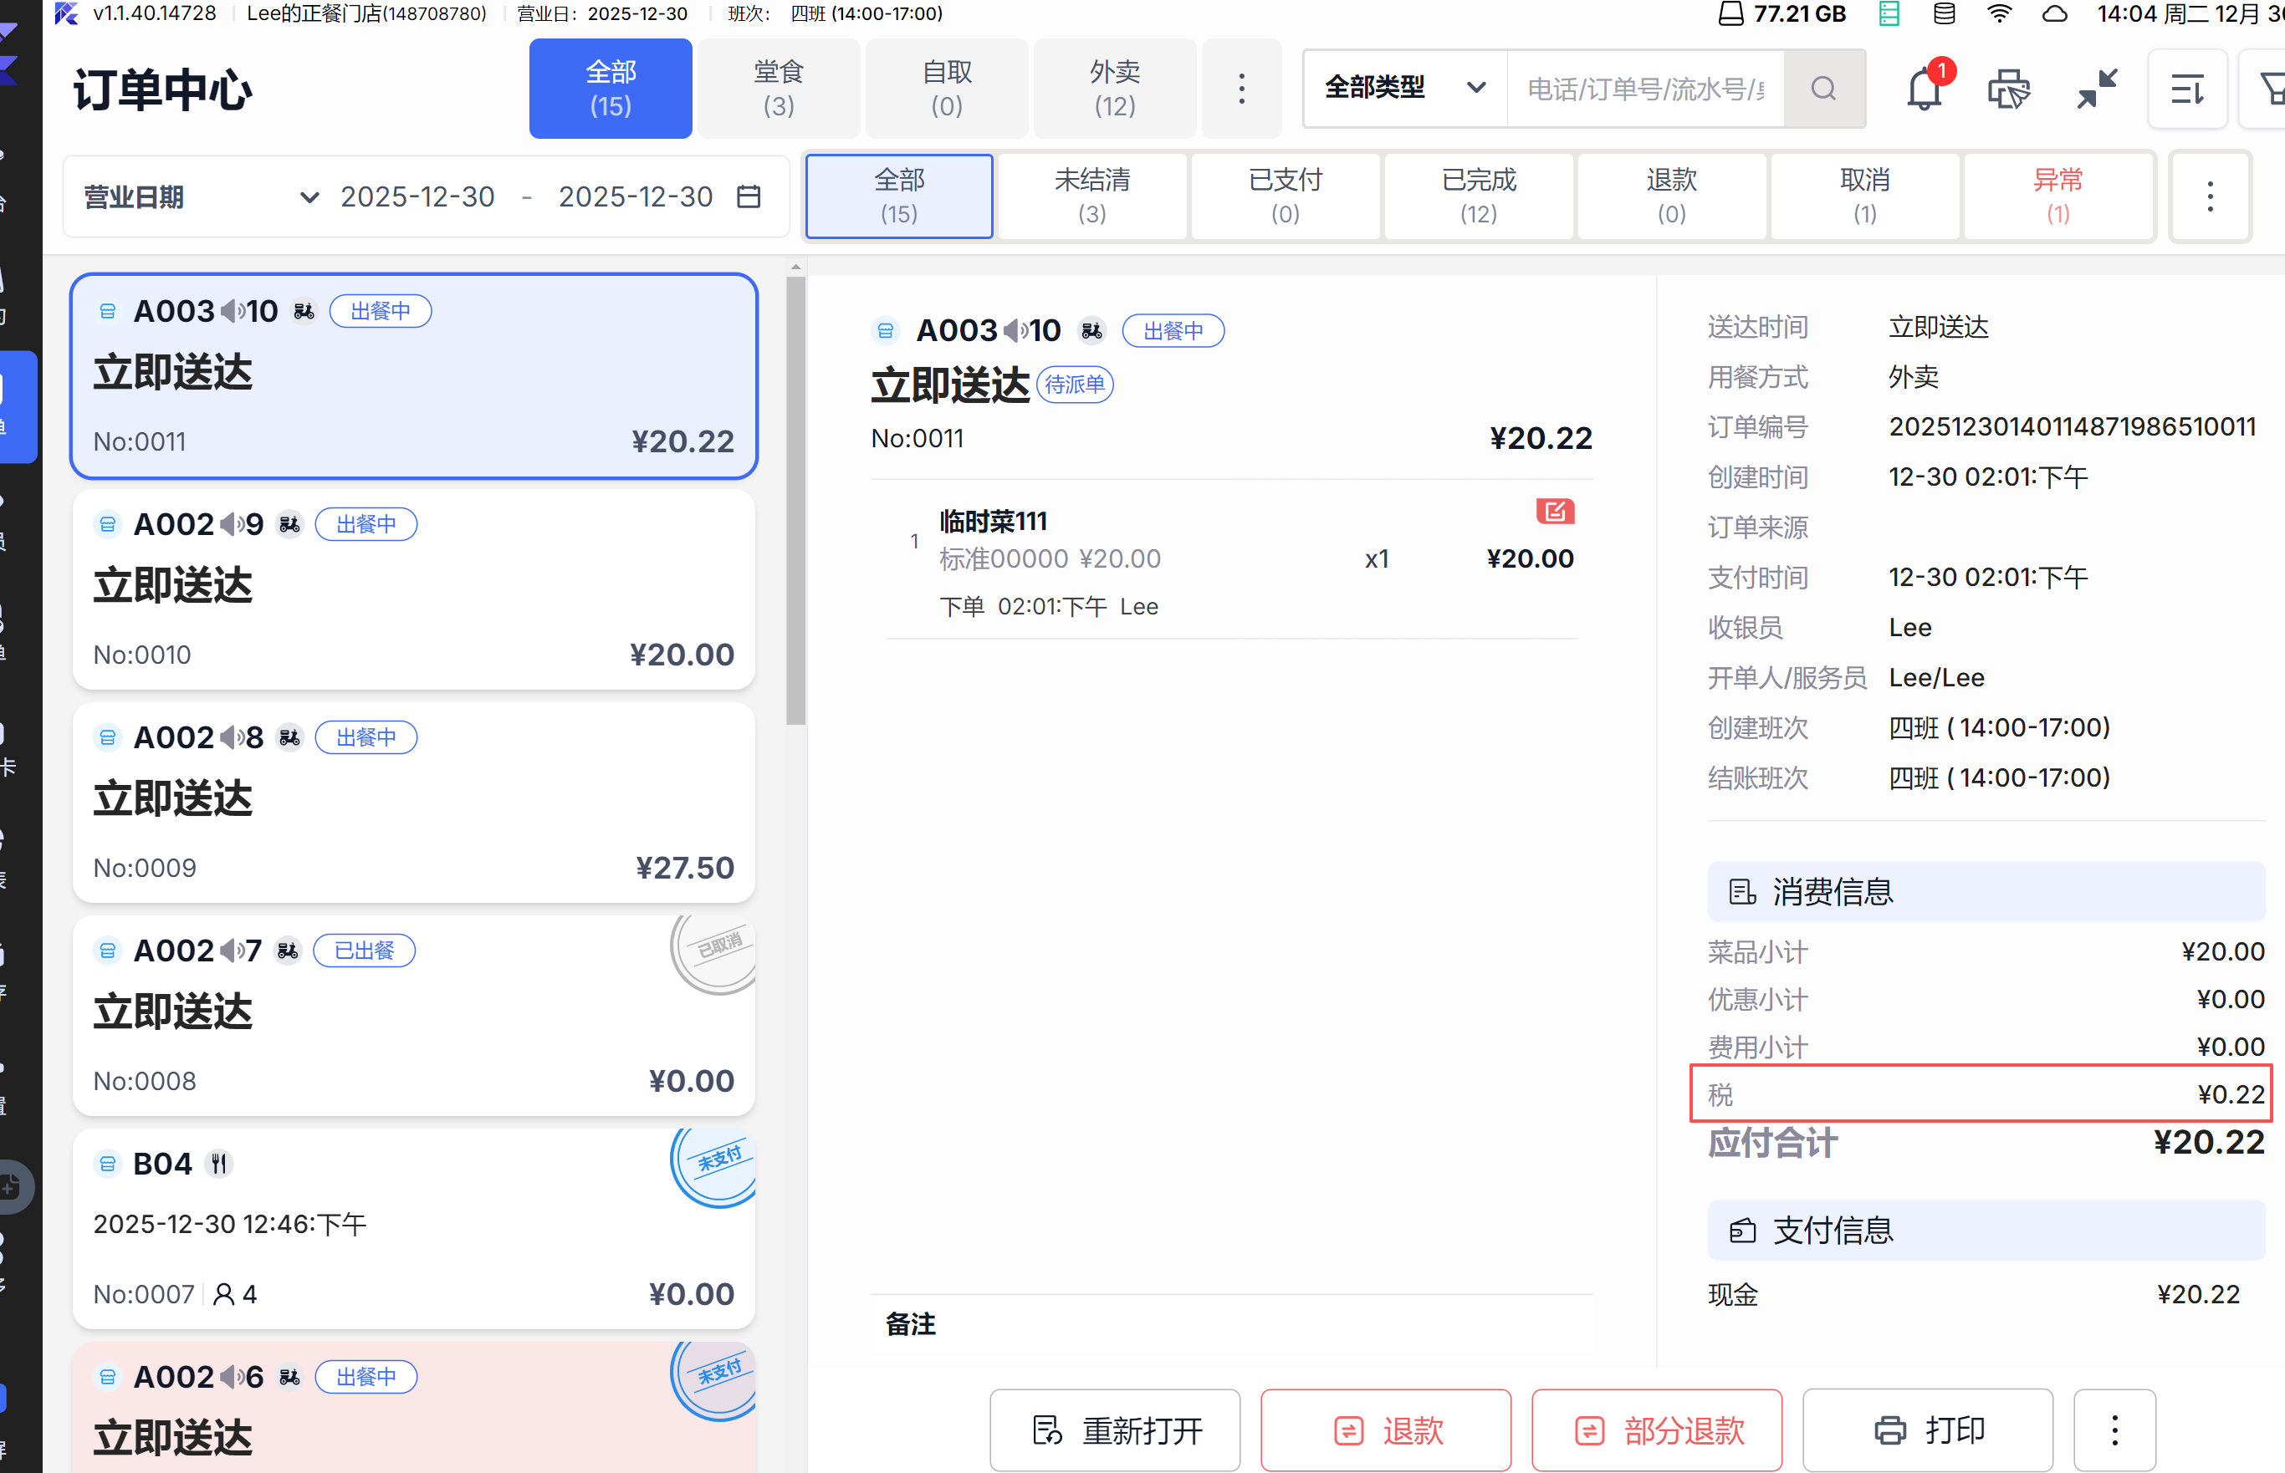Open the calendar icon in date range
The image size is (2285, 1473).
[x=749, y=196]
